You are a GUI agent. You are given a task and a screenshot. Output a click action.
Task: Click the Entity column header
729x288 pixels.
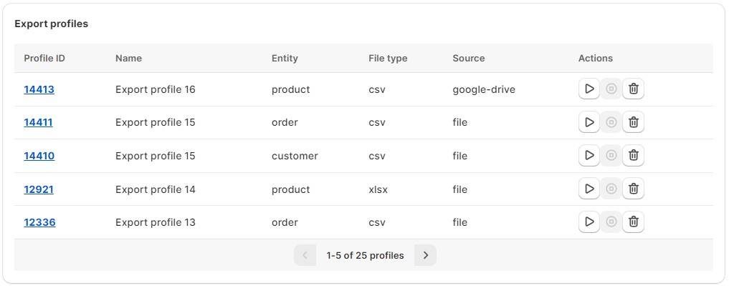click(x=285, y=59)
